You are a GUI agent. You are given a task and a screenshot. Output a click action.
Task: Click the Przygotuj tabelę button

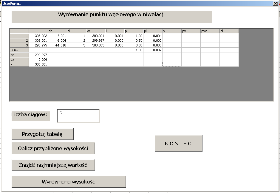(x=43, y=134)
